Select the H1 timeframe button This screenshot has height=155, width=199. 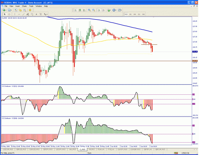click(x=130, y=14)
